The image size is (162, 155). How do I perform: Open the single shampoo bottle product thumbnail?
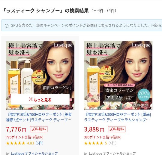pos(118,75)
